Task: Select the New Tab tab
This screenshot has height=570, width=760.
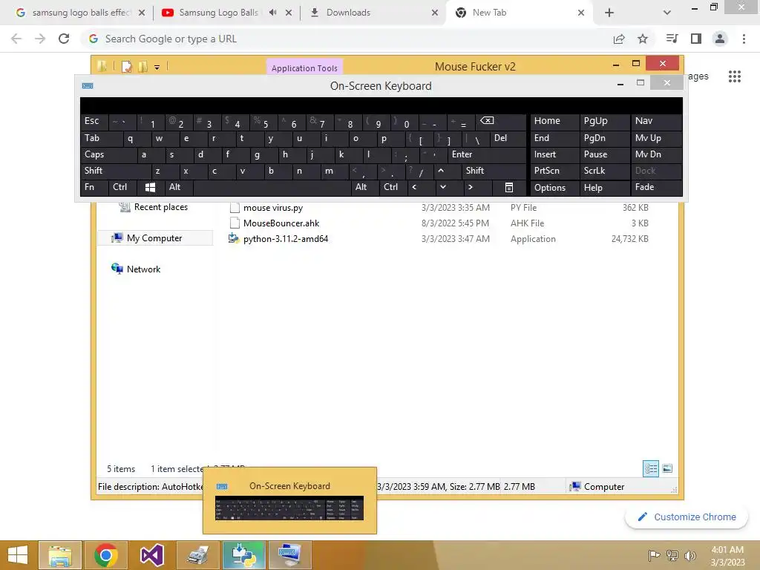Action: coord(520,13)
